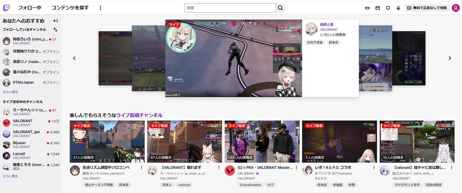462x193 pixels.
Task: Open 闇依ろいろ channel avatar in sidebar
Action: pyautogui.click(x=7, y=41)
